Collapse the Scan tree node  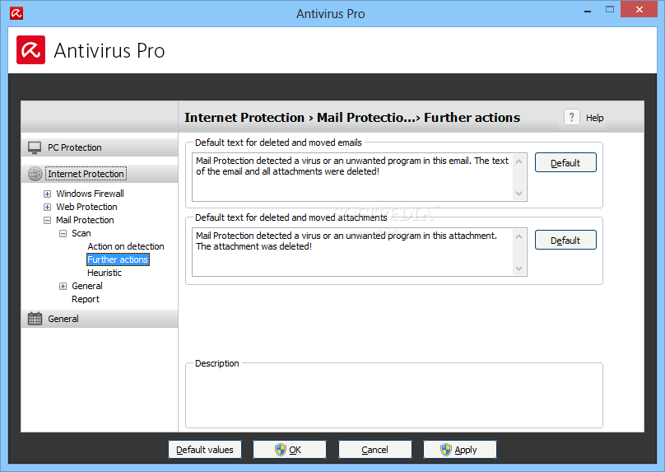pos(63,233)
